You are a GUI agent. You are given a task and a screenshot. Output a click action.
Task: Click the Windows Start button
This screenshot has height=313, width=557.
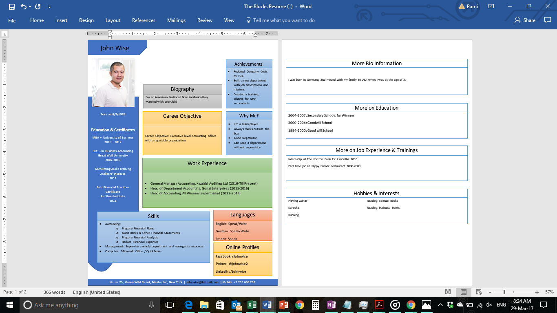(x=9, y=305)
